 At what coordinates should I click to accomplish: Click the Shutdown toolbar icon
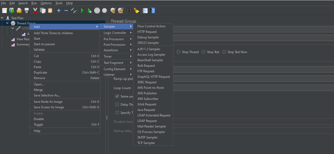[104, 11]
